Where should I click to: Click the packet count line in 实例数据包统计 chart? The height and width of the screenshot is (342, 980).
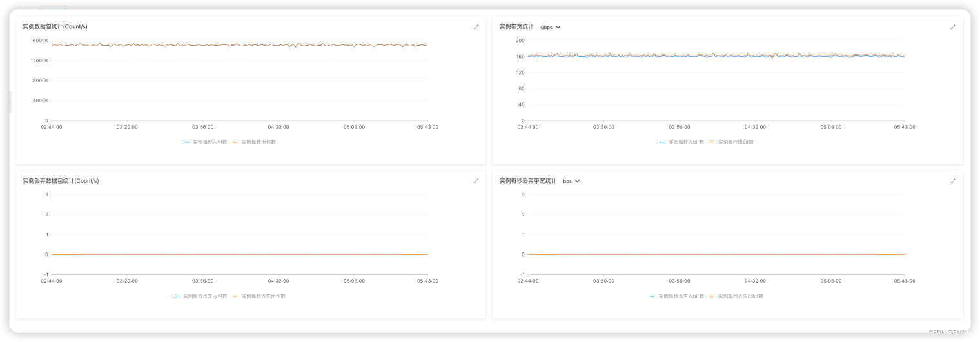click(240, 45)
